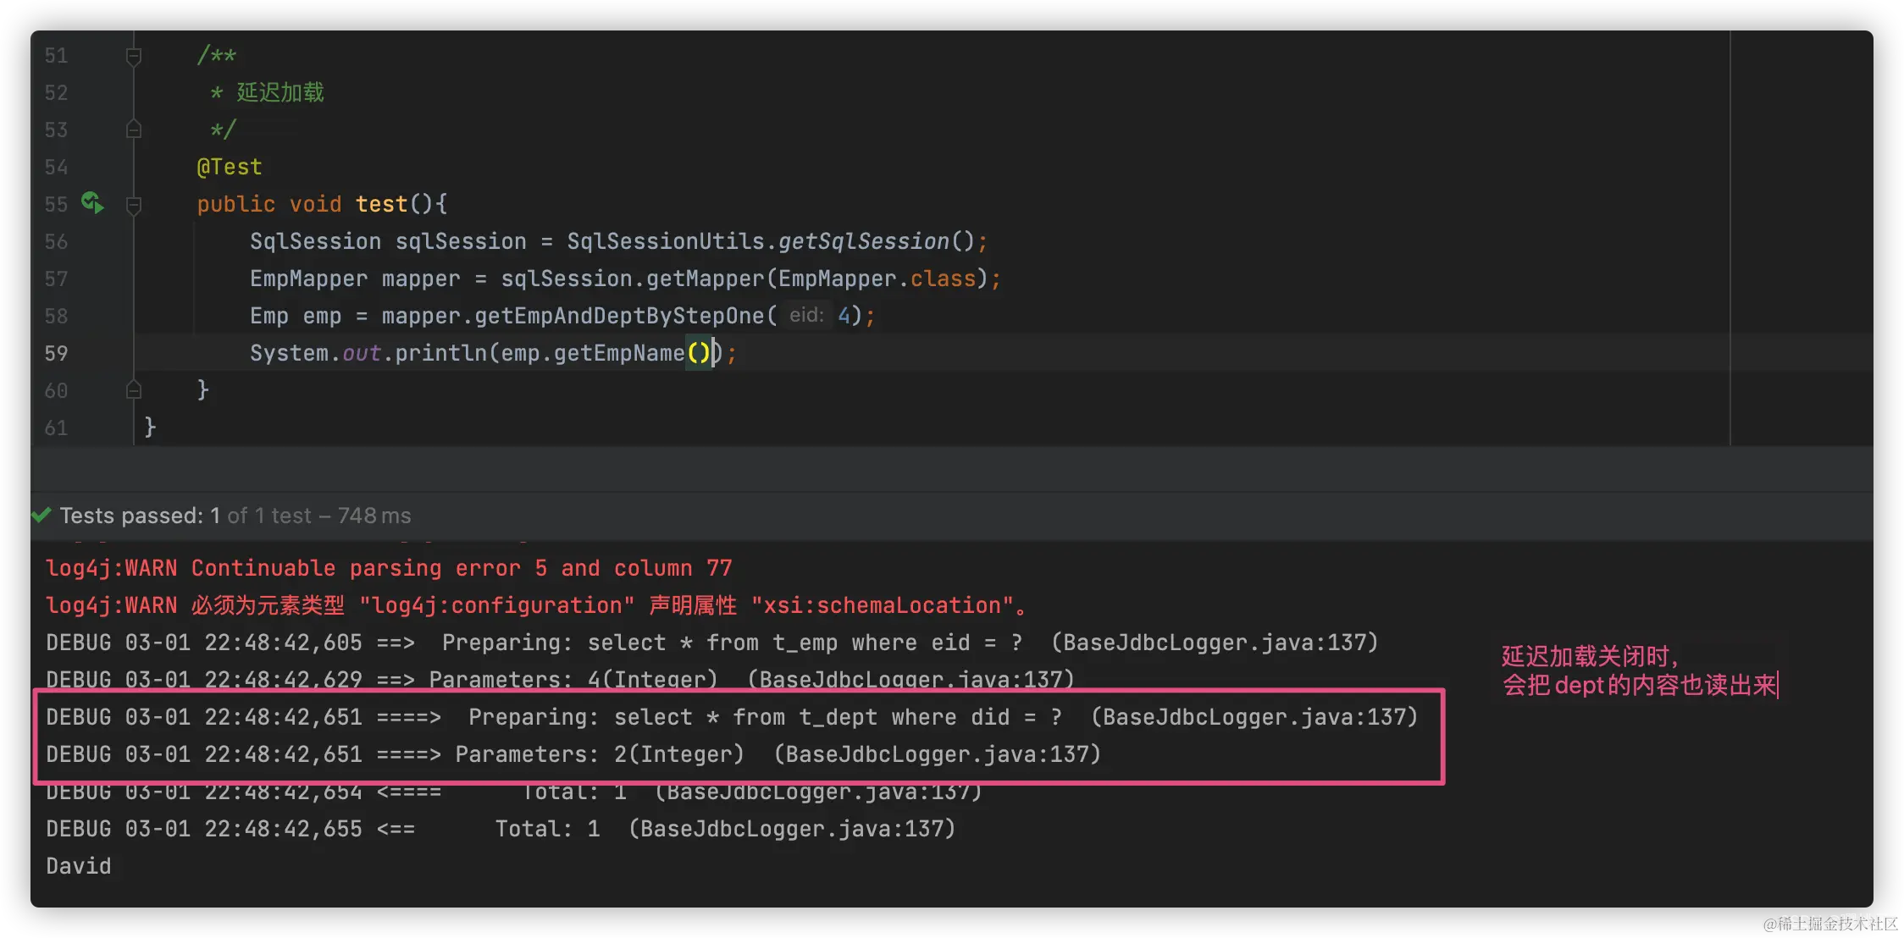The image size is (1904, 938).
Task: Click the @Test annotation
Action: [x=229, y=167]
